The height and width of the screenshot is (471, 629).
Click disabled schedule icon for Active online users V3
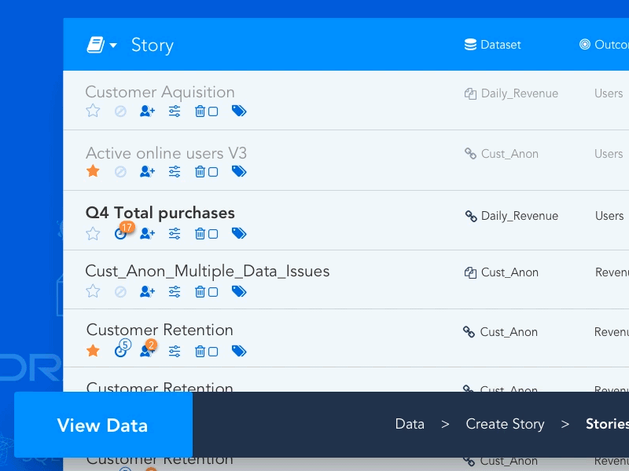coord(120,172)
